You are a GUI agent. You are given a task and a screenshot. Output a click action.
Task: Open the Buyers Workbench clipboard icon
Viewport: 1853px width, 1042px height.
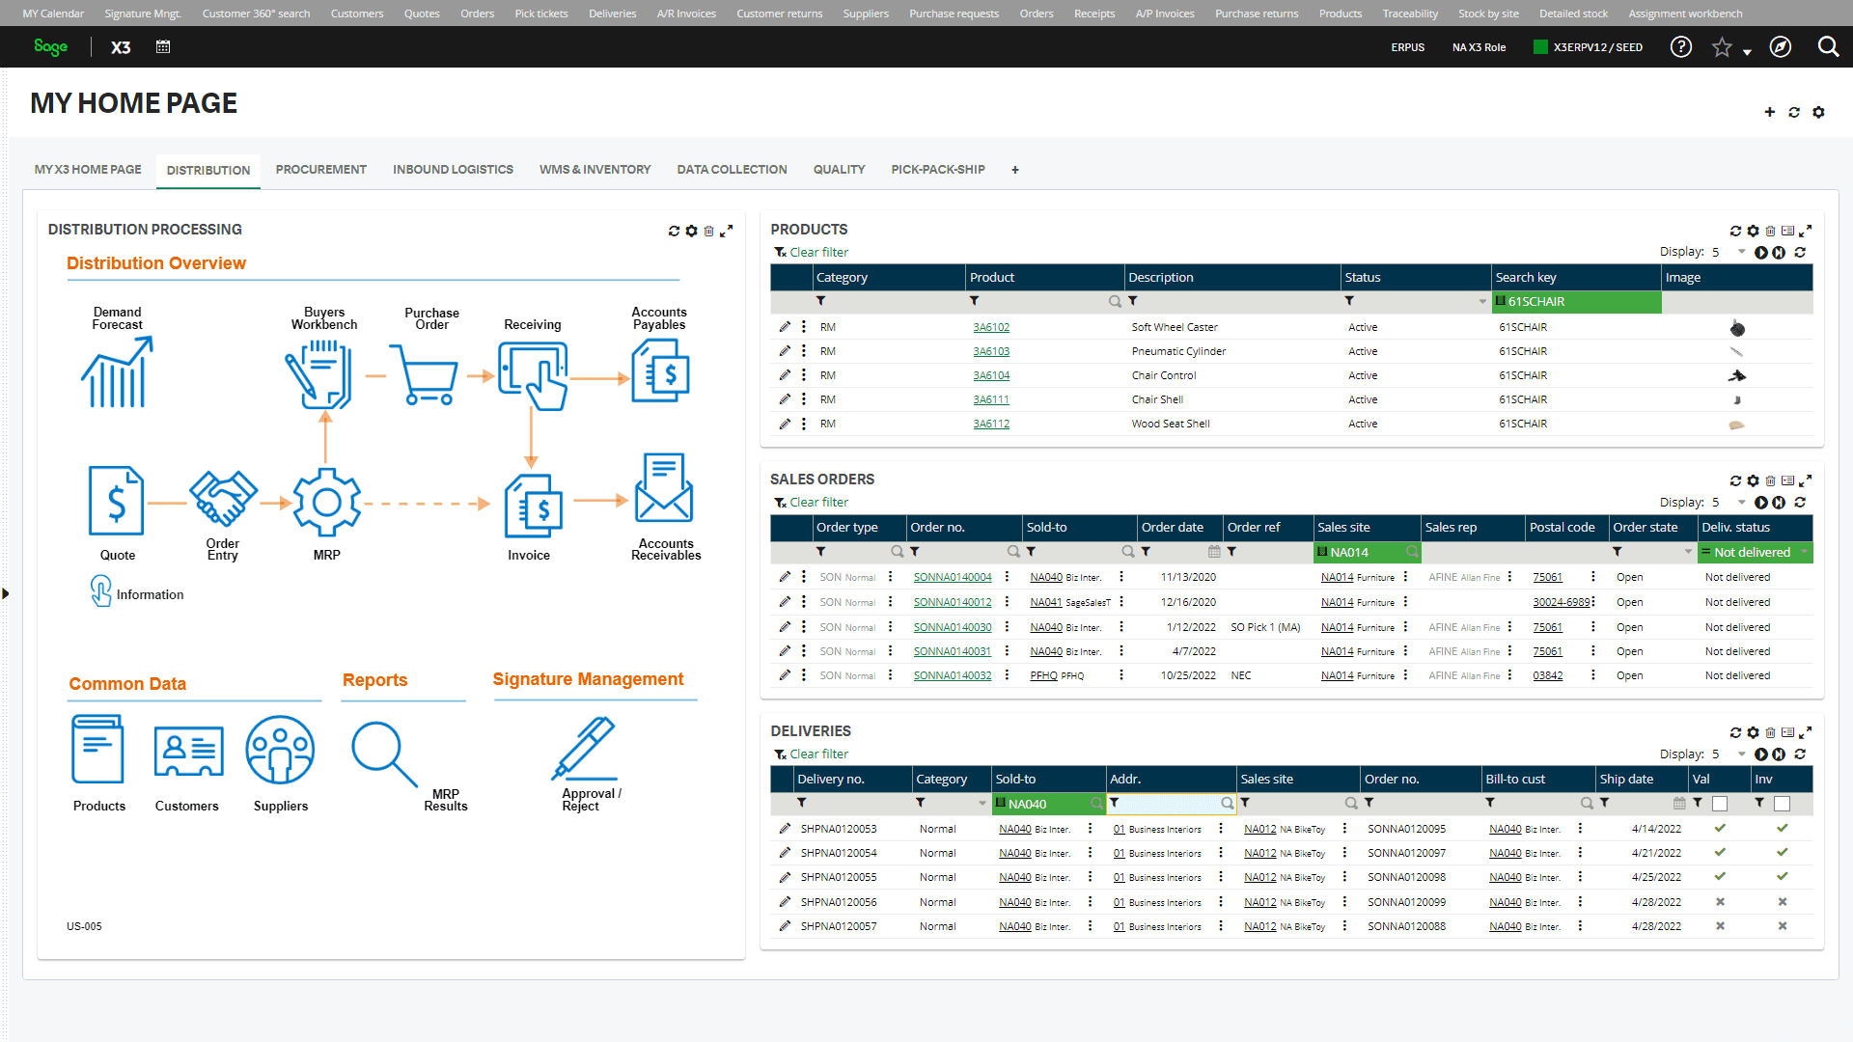319,374
